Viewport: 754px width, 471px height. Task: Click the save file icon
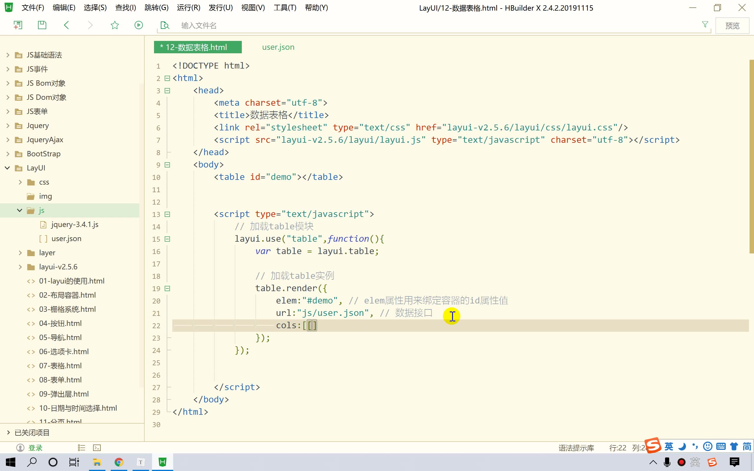pos(42,25)
